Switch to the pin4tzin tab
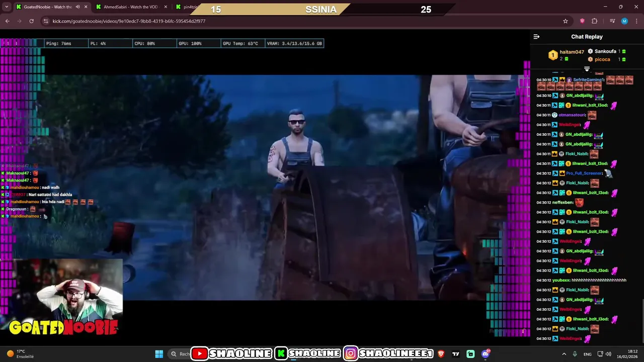Viewport: 644px width, 362px height. (x=186, y=7)
